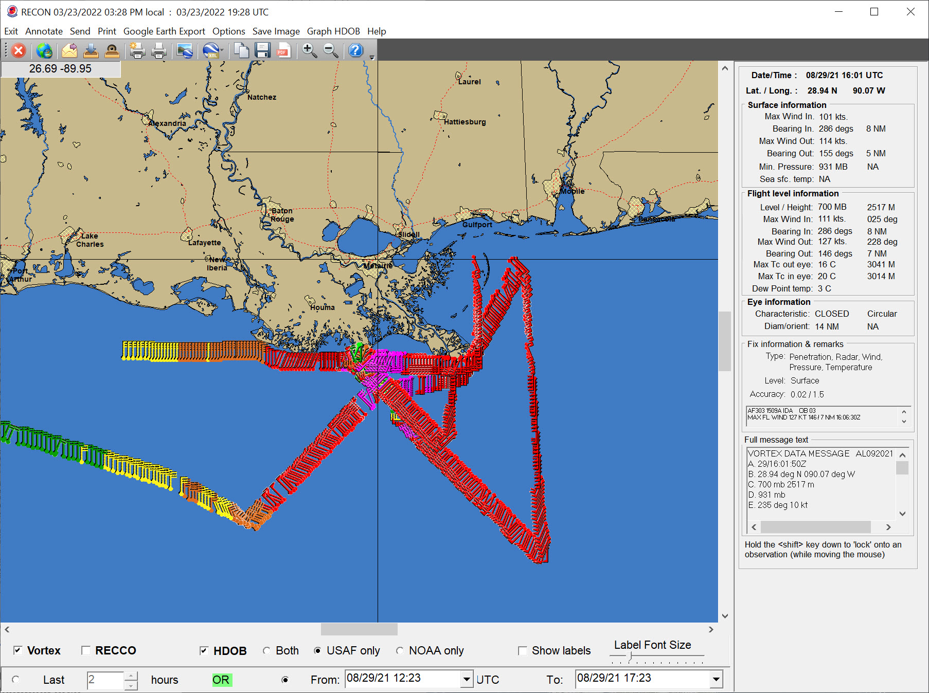Click the globe map icon in toolbar
This screenshot has height=693, width=929.
(x=44, y=50)
